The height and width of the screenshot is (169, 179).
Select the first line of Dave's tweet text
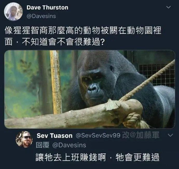click(x=83, y=30)
